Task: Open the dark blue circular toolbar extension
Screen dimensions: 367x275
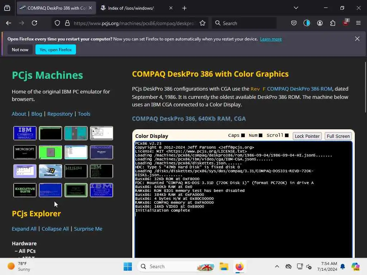Action: (307, 23)
